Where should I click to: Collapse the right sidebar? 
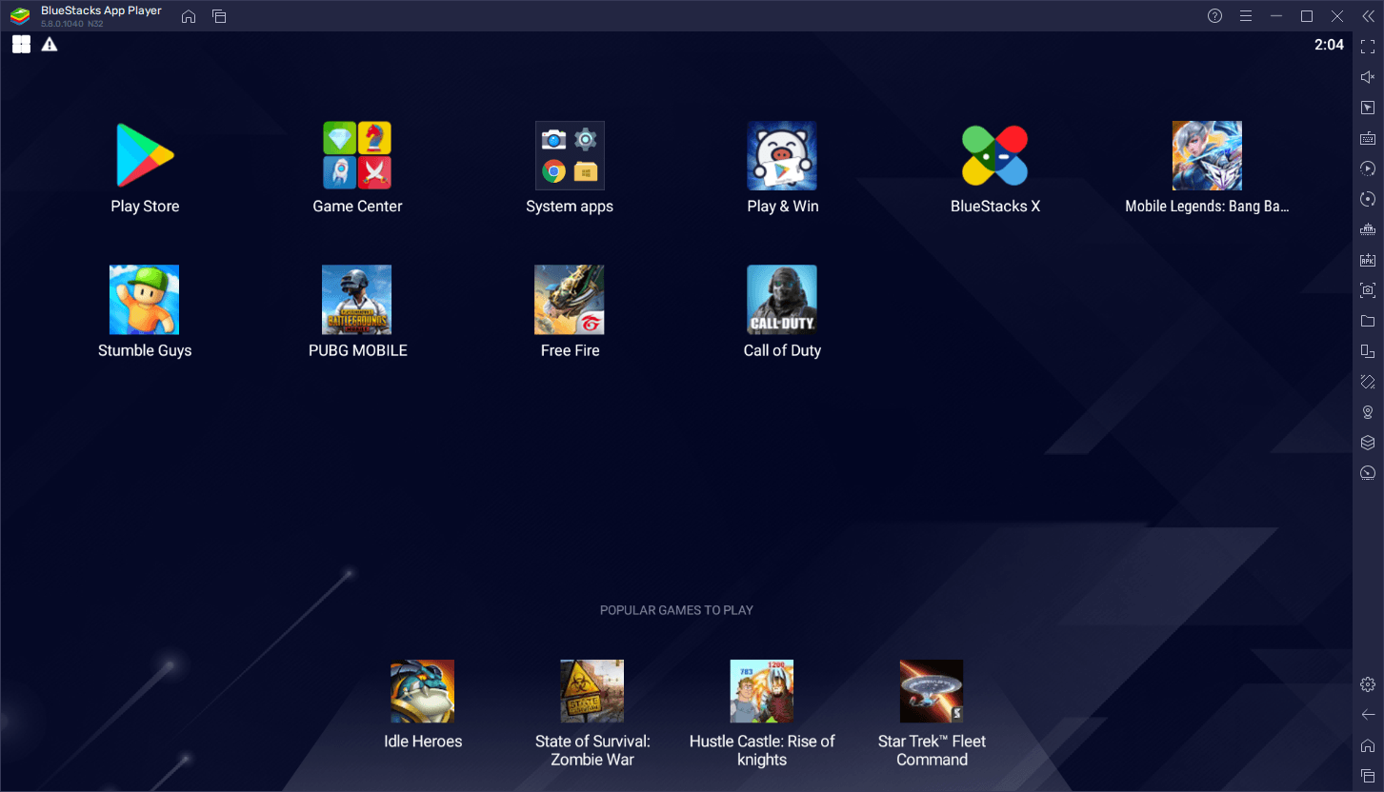(x=1369, y=16)
